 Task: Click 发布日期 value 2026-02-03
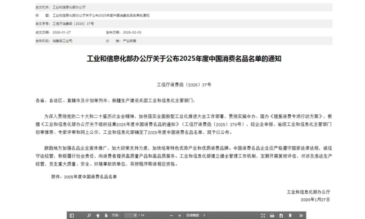(132, 32)
